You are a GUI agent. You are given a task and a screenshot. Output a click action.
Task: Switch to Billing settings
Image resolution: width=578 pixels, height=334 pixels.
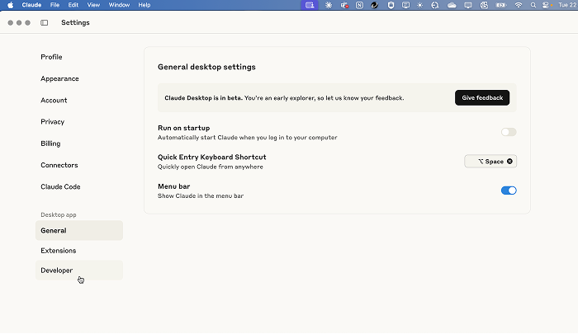coord(50,143)
